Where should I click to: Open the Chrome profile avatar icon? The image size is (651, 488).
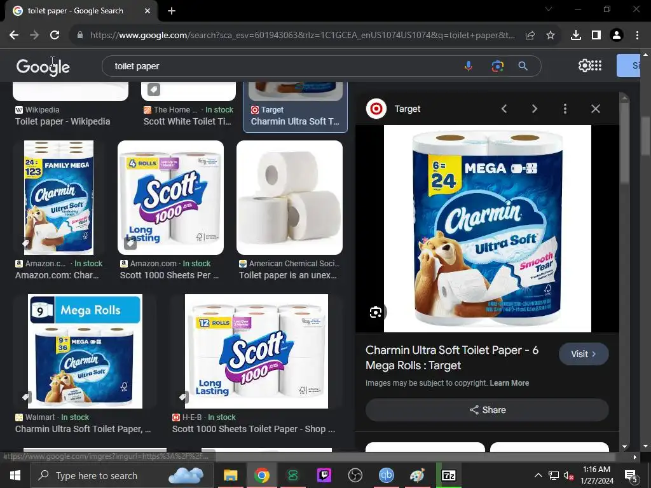point(617,36)
